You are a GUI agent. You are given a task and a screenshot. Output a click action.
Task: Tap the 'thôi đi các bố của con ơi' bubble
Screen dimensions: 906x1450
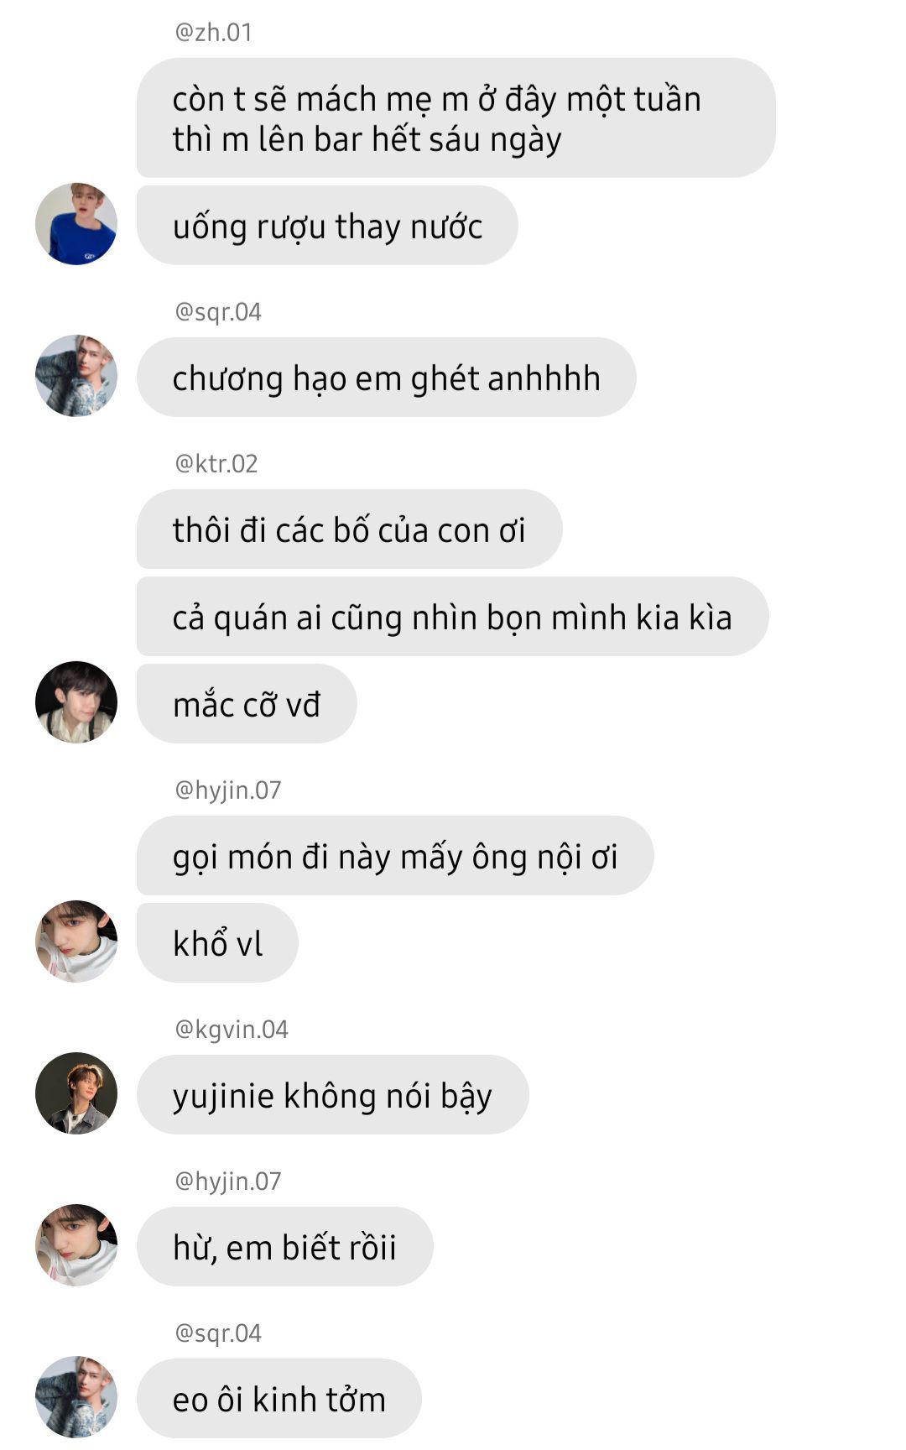tap(349, 529)
